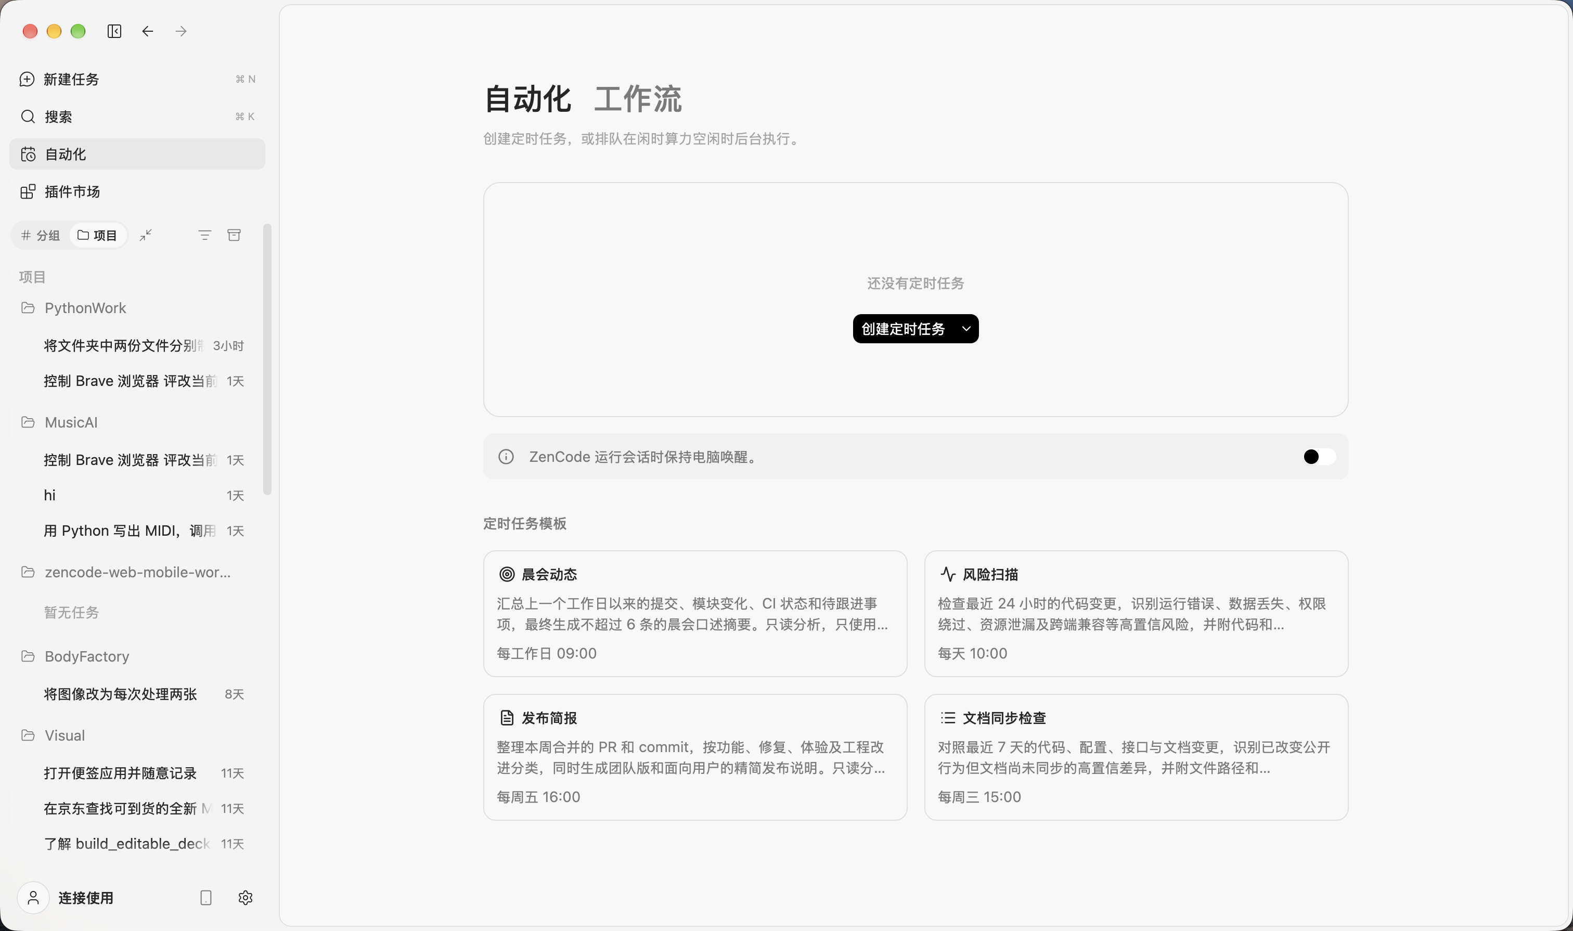Select 自动化 in the sidebar
The height and width of the screenshot is (931, 1573).
point(137,154)
